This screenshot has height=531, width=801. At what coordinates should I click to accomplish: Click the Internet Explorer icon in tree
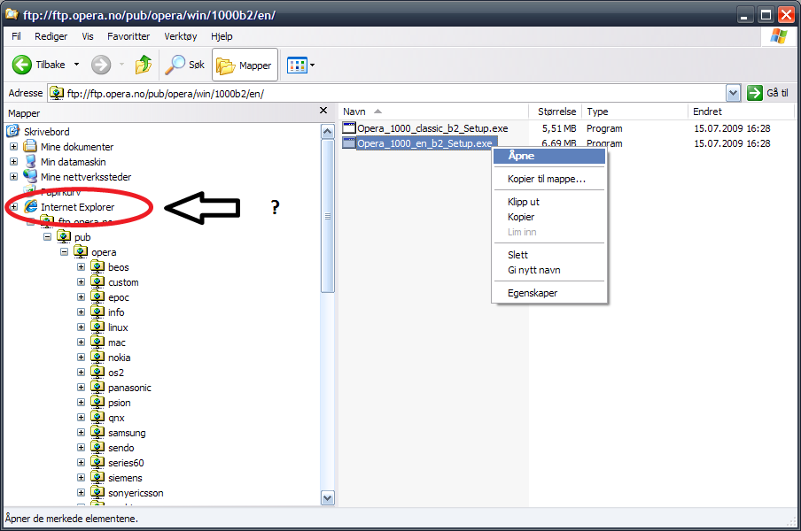[x=31, y=206]
